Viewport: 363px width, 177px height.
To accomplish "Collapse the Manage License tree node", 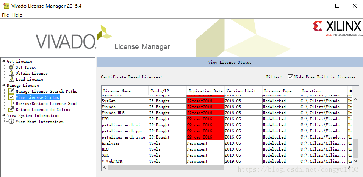I will (x=3, y=85).
